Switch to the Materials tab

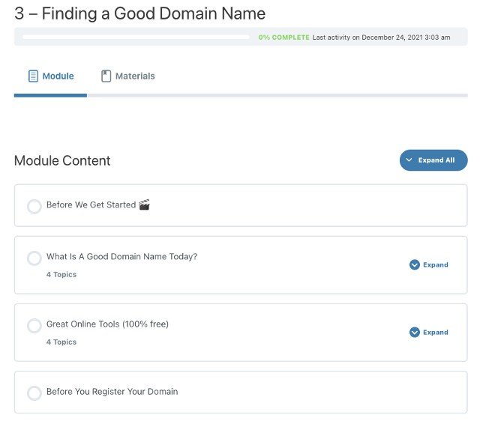[x=128, y=76]
